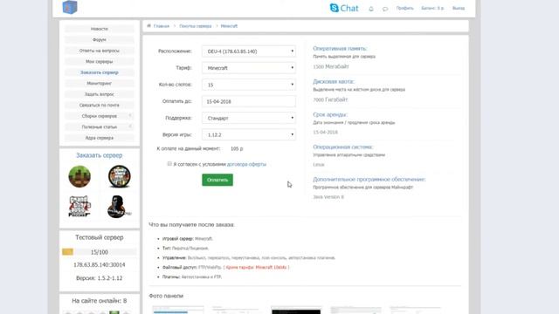Open the messages speech bubble icon
Viewport: 559px width, 314px height.
click(x=385, y=9)
